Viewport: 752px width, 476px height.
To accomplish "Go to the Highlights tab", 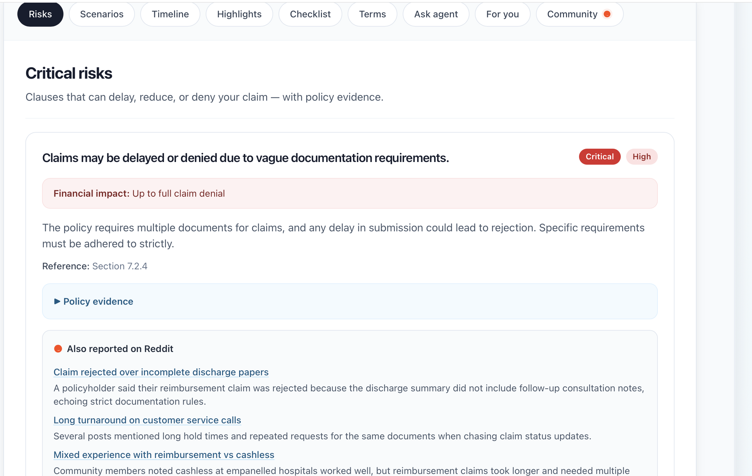I will pos(239,14).
